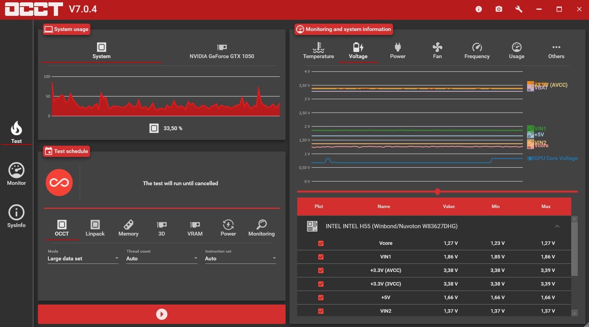
Task: Click the +5V legend color swatch
Action: 530,134
